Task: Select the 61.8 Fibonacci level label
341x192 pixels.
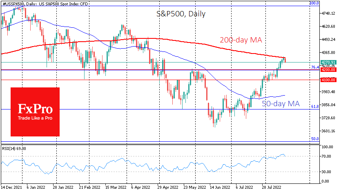Action: click(314, 106)
